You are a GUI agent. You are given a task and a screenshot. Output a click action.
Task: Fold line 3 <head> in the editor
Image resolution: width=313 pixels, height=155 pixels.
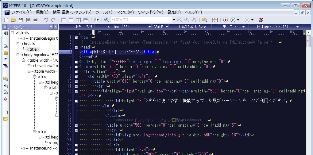click(x=76, y=47)
